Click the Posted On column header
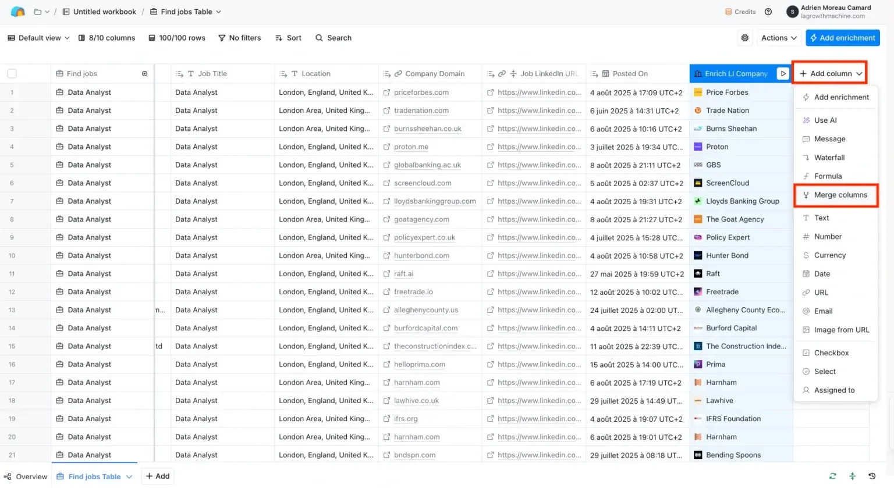Screen dimensions: 894x488 pos(637,74)
